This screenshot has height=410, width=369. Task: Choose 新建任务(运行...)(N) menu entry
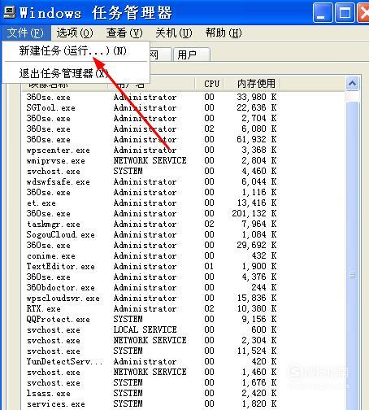pyautogui.click(x=76, y=50)
